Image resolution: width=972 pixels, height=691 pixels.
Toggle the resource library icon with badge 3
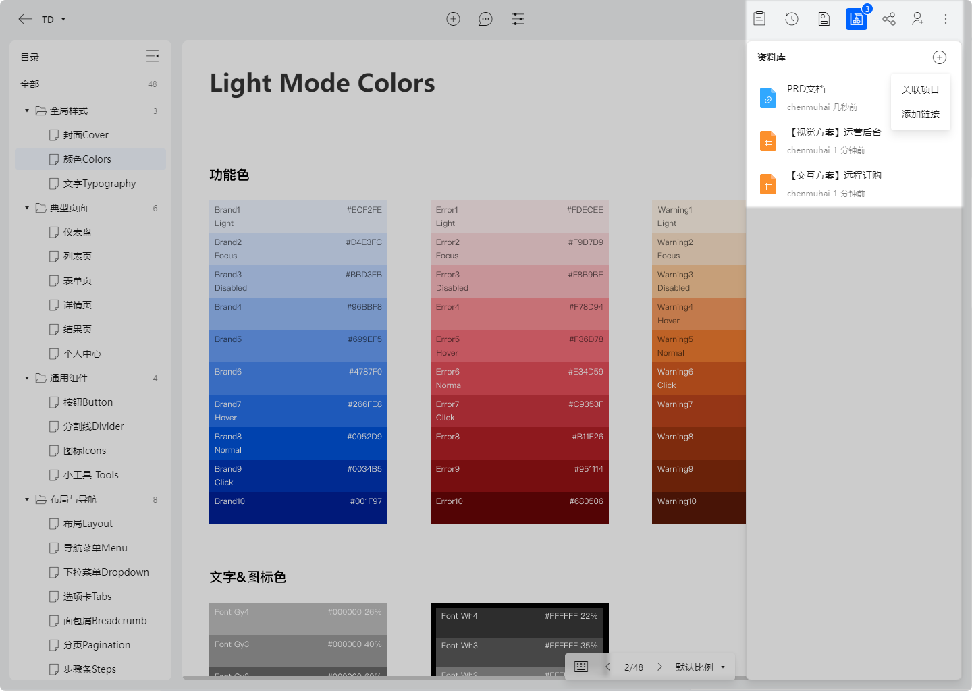(857, 19)
